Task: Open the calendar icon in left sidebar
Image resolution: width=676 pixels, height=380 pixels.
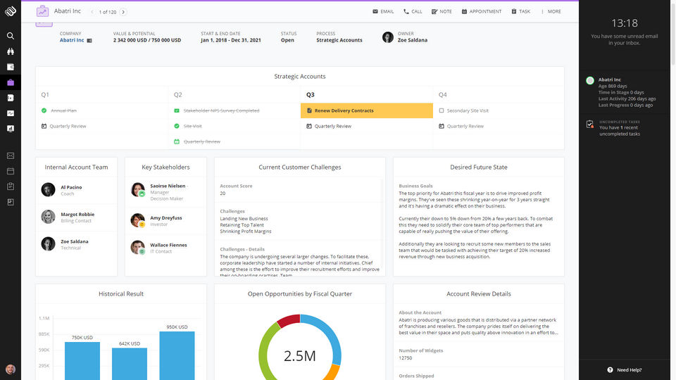Action: [x=11, y=171]
